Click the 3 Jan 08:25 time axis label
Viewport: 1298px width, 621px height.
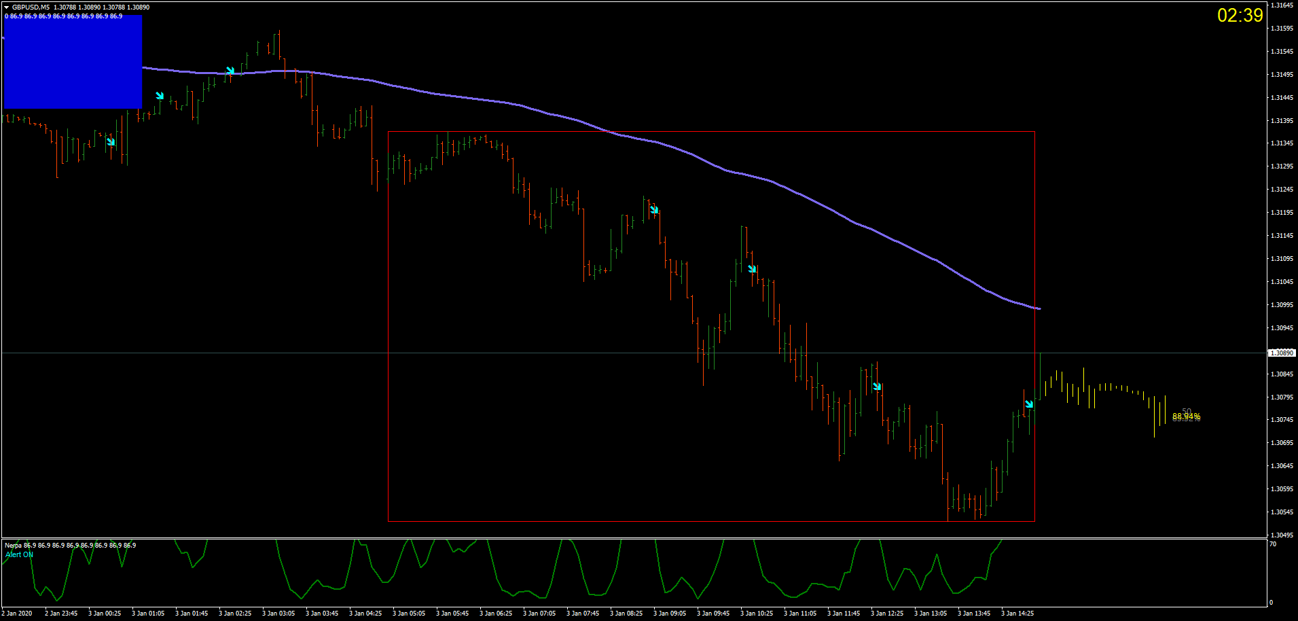click(x=626, y=614)
